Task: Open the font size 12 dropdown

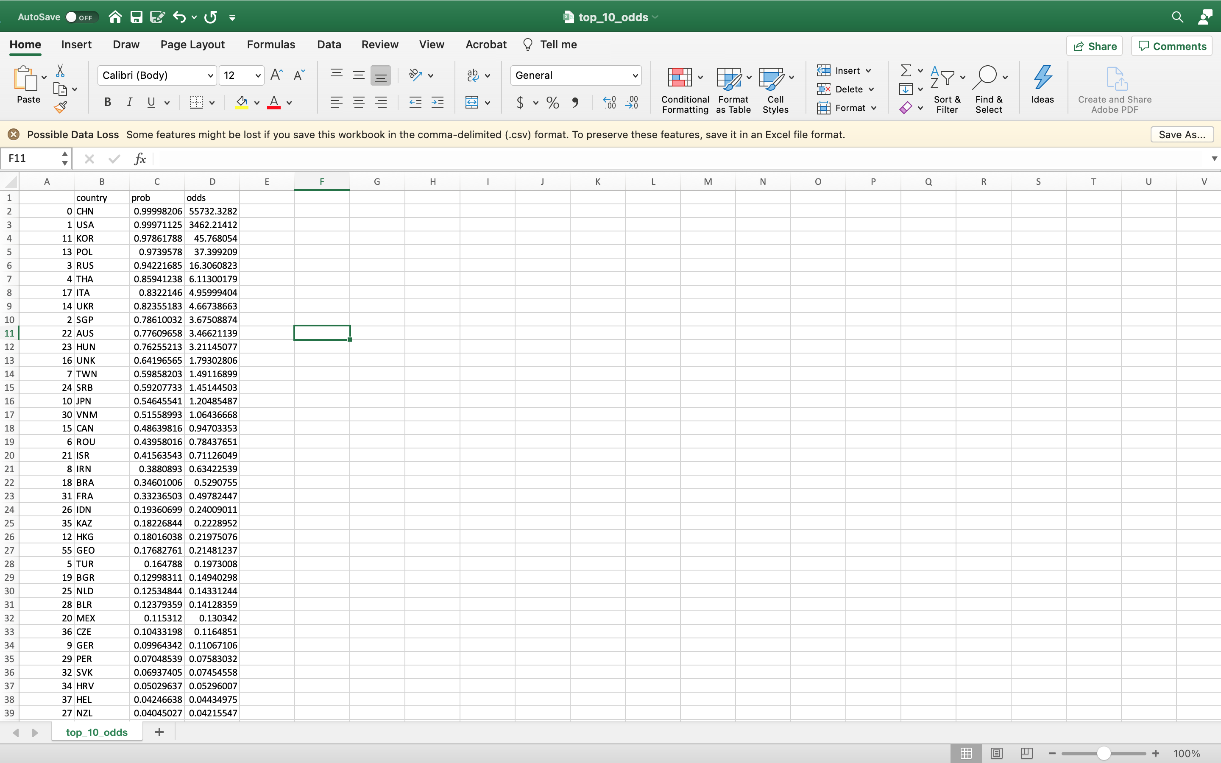Action: [x=257, y=76]
